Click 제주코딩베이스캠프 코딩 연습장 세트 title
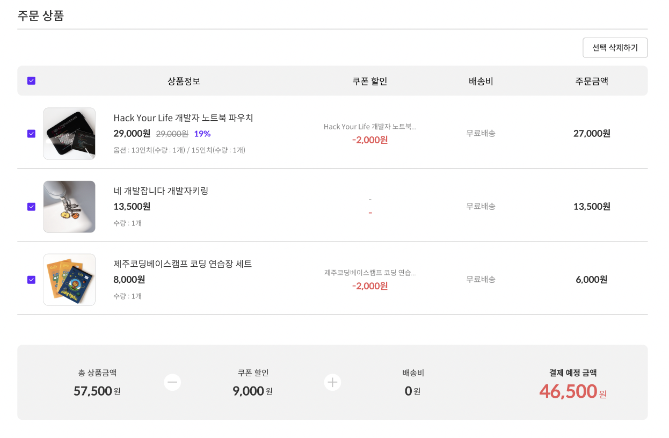This screenshot has height=438, width=669. pos(183,264)
